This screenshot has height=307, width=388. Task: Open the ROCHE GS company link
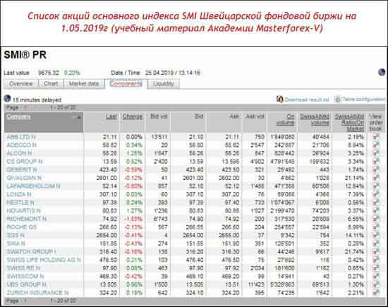22,227
